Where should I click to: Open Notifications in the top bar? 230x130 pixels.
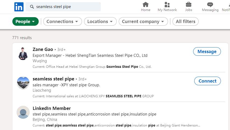click(226, 7)
